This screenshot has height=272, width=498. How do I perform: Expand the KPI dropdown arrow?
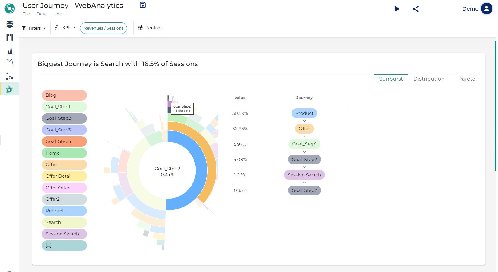tap(75, 28)
